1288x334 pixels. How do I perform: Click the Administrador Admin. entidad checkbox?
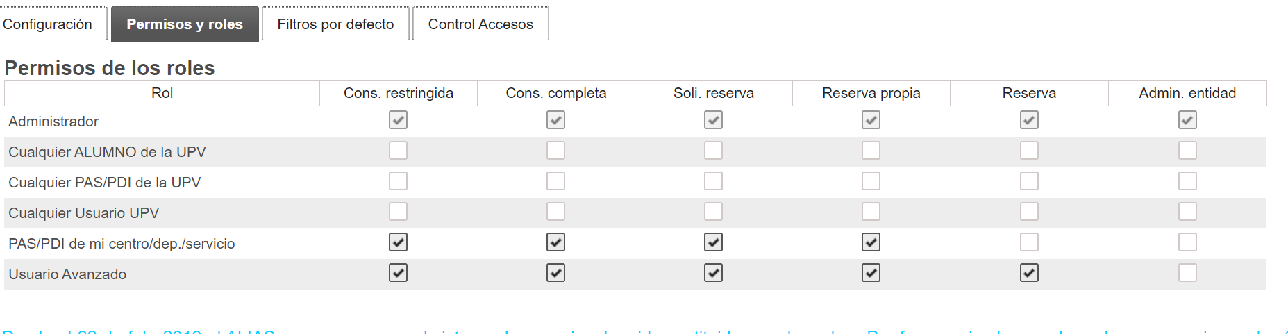[1187, 120]
